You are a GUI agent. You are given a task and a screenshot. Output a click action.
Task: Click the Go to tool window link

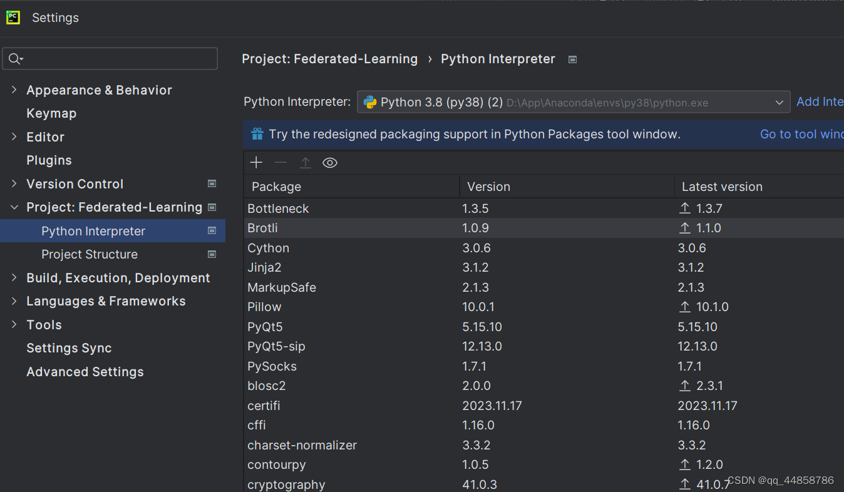[801, 134]
